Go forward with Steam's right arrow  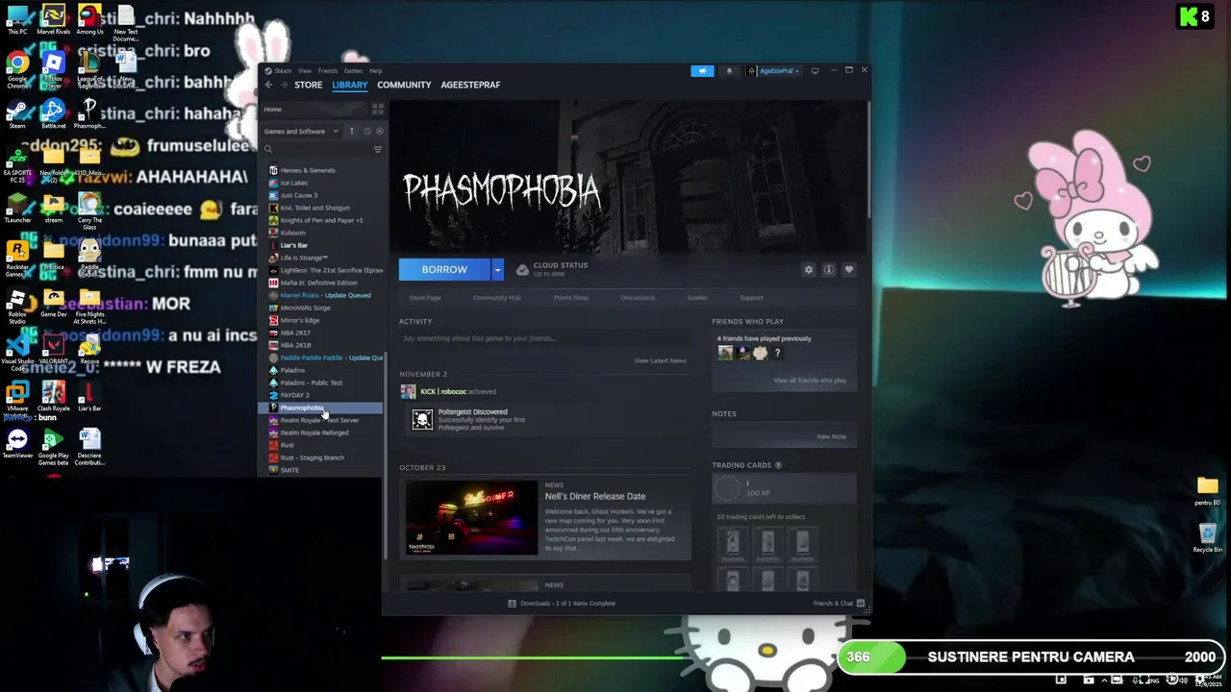[284, 85]
